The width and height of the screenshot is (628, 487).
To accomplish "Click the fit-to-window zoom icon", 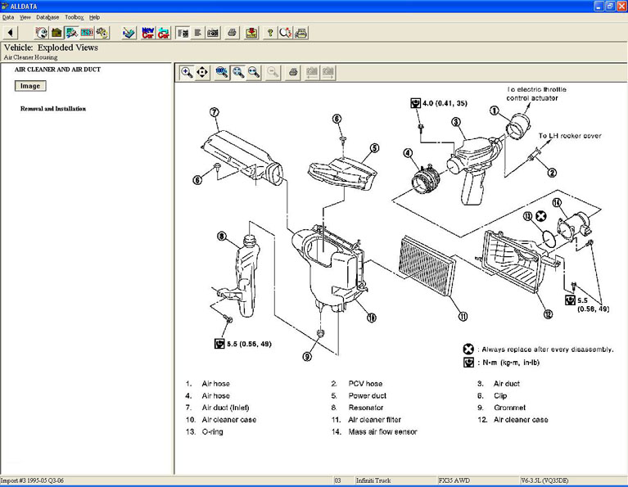I will point(238,73).
